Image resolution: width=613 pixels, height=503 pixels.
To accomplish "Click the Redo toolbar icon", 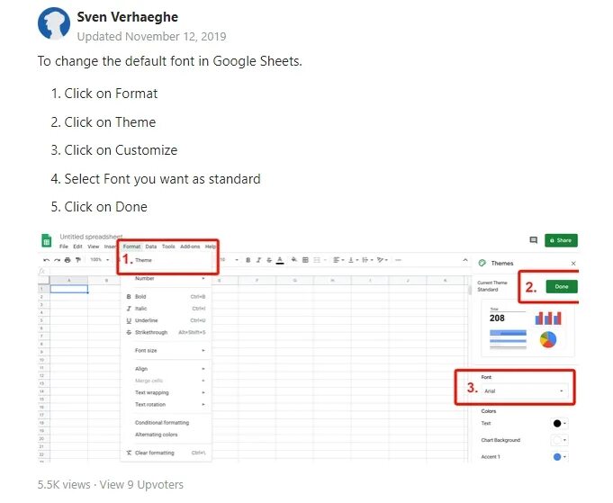I will pos(57,260).
